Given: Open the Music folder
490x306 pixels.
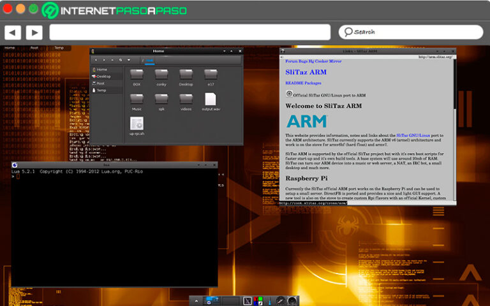Looking at the screenshot, I should point(137,101).
